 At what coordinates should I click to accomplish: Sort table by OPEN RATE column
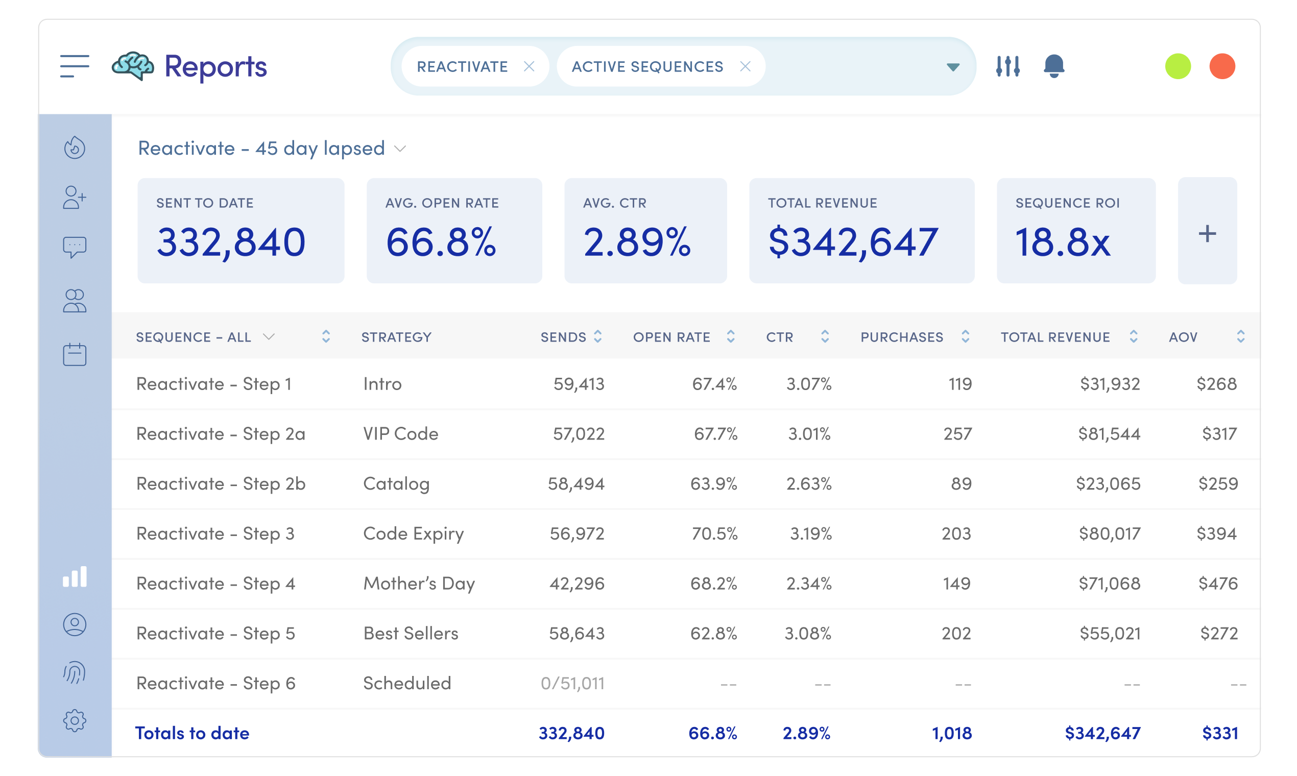(730, 337)
